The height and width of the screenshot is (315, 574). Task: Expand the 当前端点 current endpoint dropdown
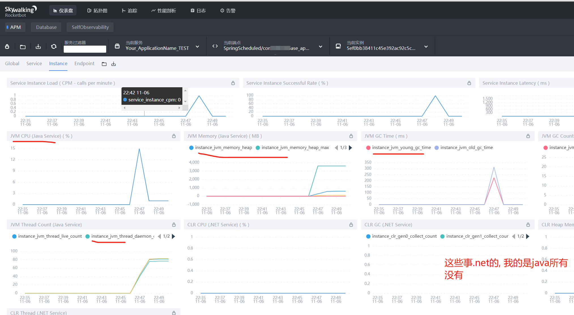click(321, 47)
